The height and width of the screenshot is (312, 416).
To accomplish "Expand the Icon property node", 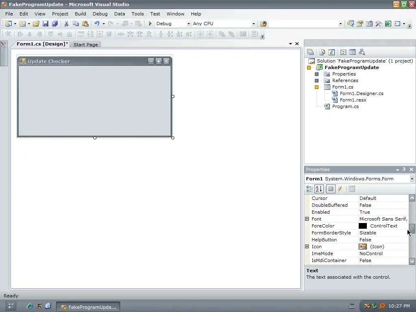I will pos(307,247).
